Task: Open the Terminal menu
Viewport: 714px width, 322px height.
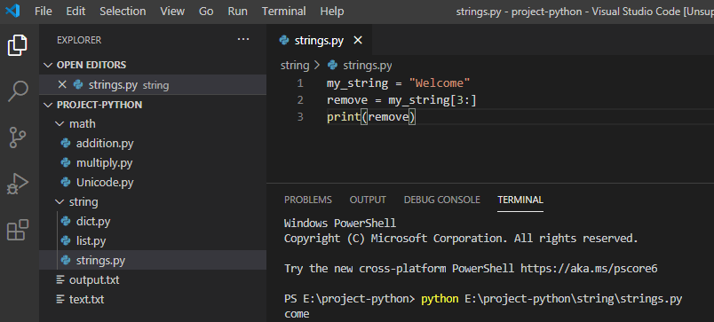Action: pyautogui.click(x=283, y=12)
